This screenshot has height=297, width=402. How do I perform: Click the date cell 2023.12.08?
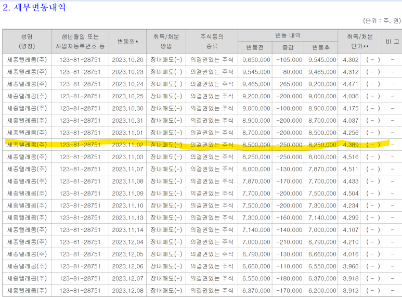coord(128,291)
